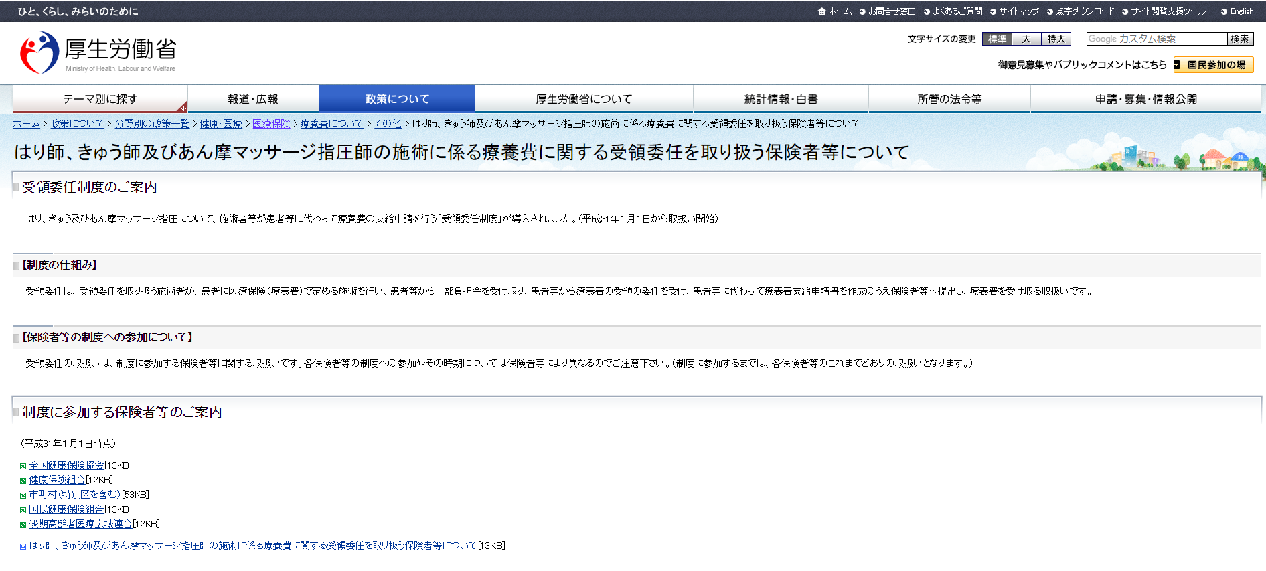Click the Word icon beside last document link
1266x571 pixels.
23,546
